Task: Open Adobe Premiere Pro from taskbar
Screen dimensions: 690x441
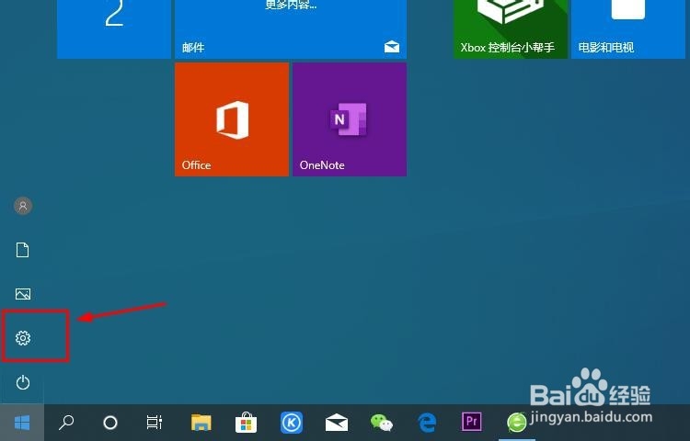Action: 471,422
